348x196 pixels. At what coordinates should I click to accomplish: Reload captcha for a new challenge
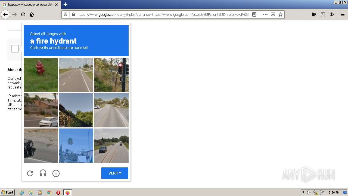30,173
